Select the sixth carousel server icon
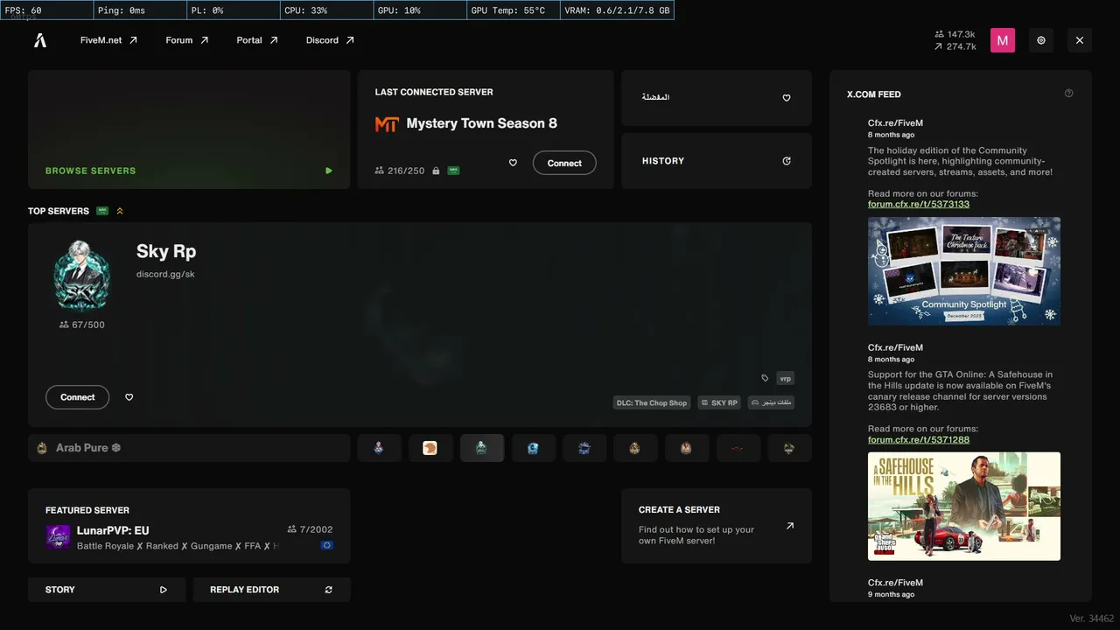This screenshot has height=630, width=1120. 635,448
